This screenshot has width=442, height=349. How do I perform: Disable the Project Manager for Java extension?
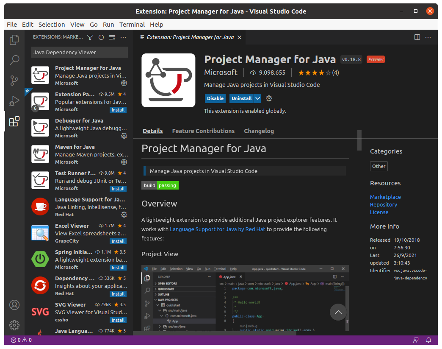215,98
